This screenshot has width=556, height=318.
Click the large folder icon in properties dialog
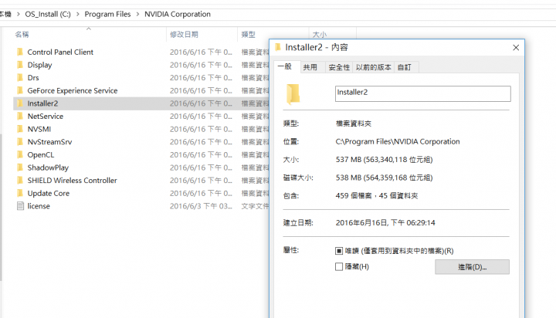(293, 94)
